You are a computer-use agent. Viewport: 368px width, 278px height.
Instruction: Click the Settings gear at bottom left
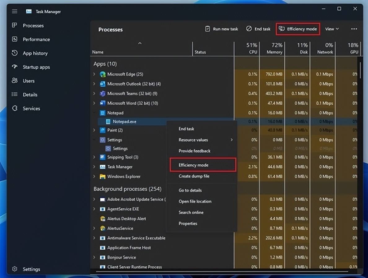pos(15,269)
